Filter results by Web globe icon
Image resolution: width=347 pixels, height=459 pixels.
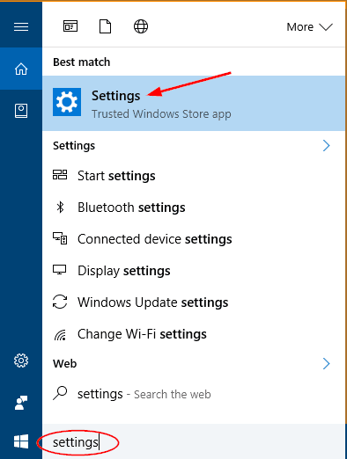141,26
